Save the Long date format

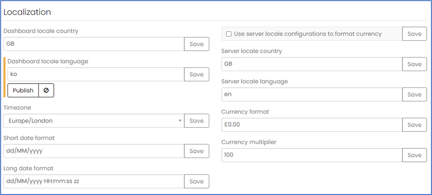pyautogui.click(x=197, y=181)
